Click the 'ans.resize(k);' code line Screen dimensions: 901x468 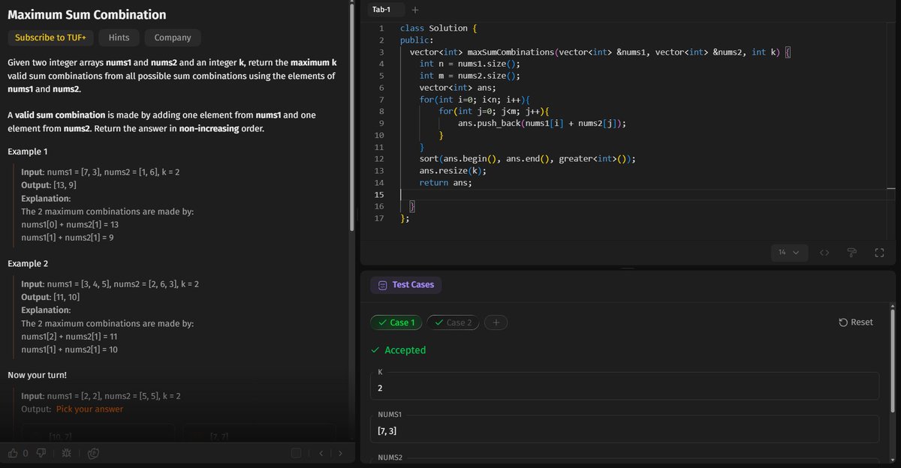pyautogui.click(x=453, y=171)
